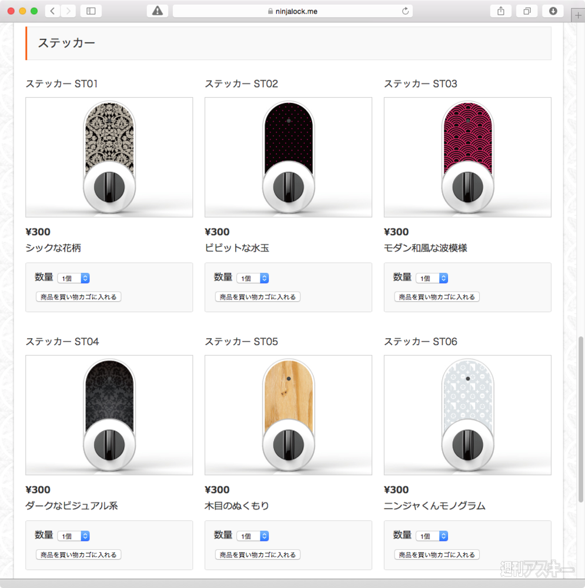The height and width of the screenshot is (588, 585).
Task: Click the ステッカー ST01 title
Action: 62,83
